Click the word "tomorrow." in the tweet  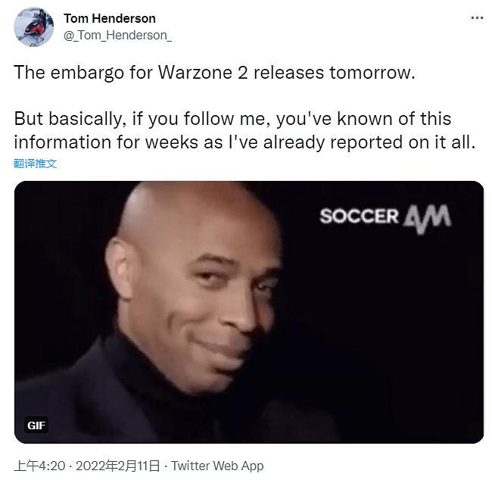coord(372,73)
